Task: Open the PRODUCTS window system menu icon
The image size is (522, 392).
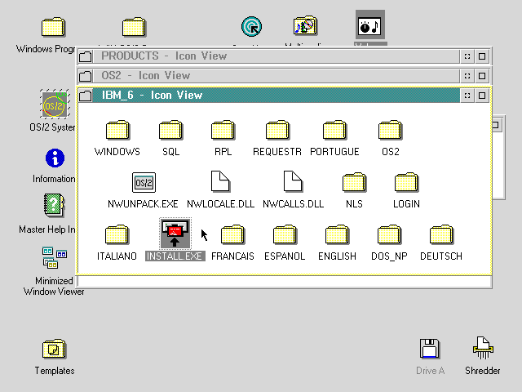Action: click(x=86, y=56)
